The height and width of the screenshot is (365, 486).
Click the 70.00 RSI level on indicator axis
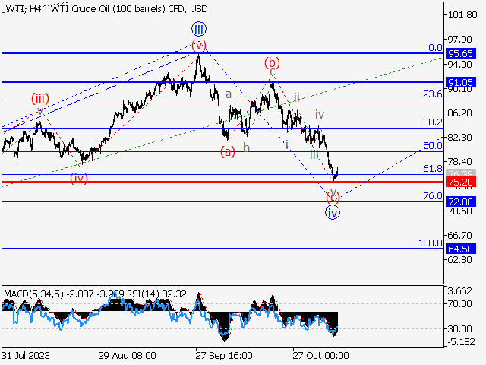coord(459,304)
